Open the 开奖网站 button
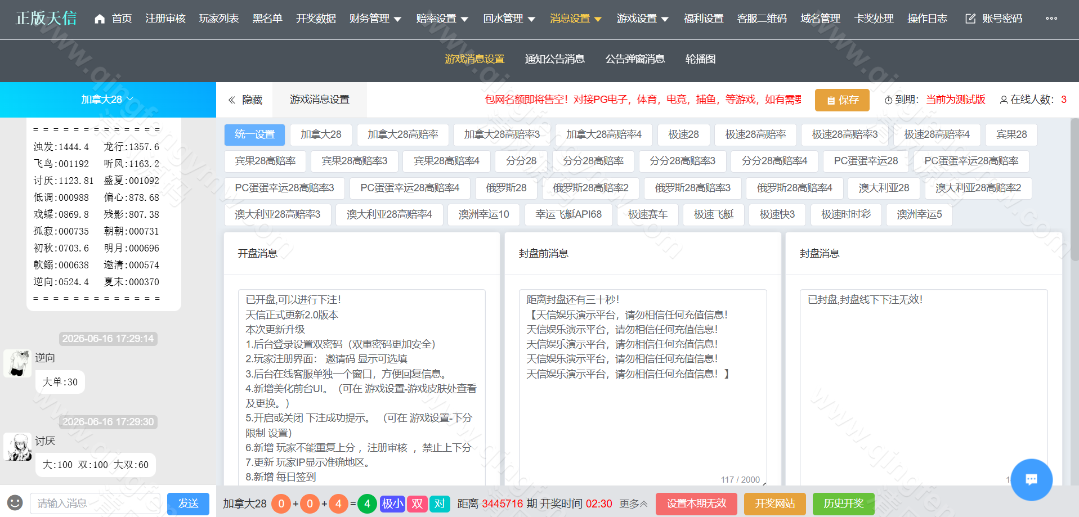The image size is (1079, 517). (775, 503)
